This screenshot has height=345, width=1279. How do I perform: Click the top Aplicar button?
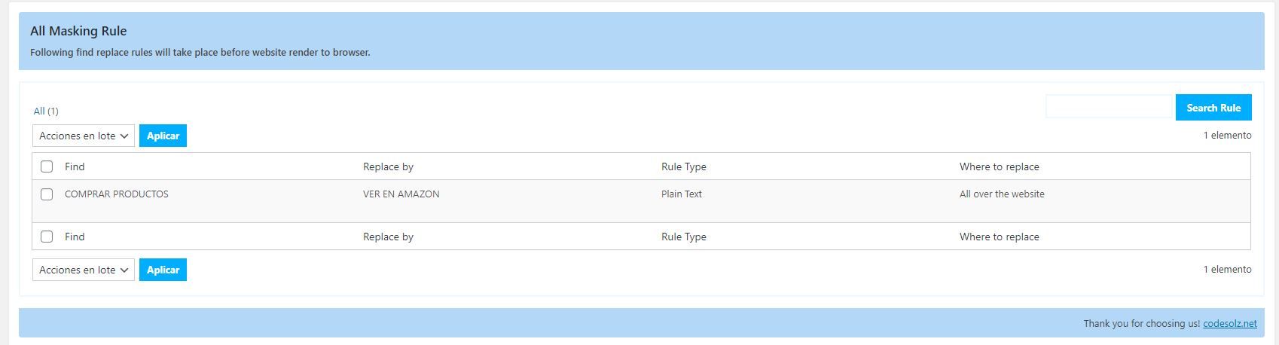click(163, 136)
